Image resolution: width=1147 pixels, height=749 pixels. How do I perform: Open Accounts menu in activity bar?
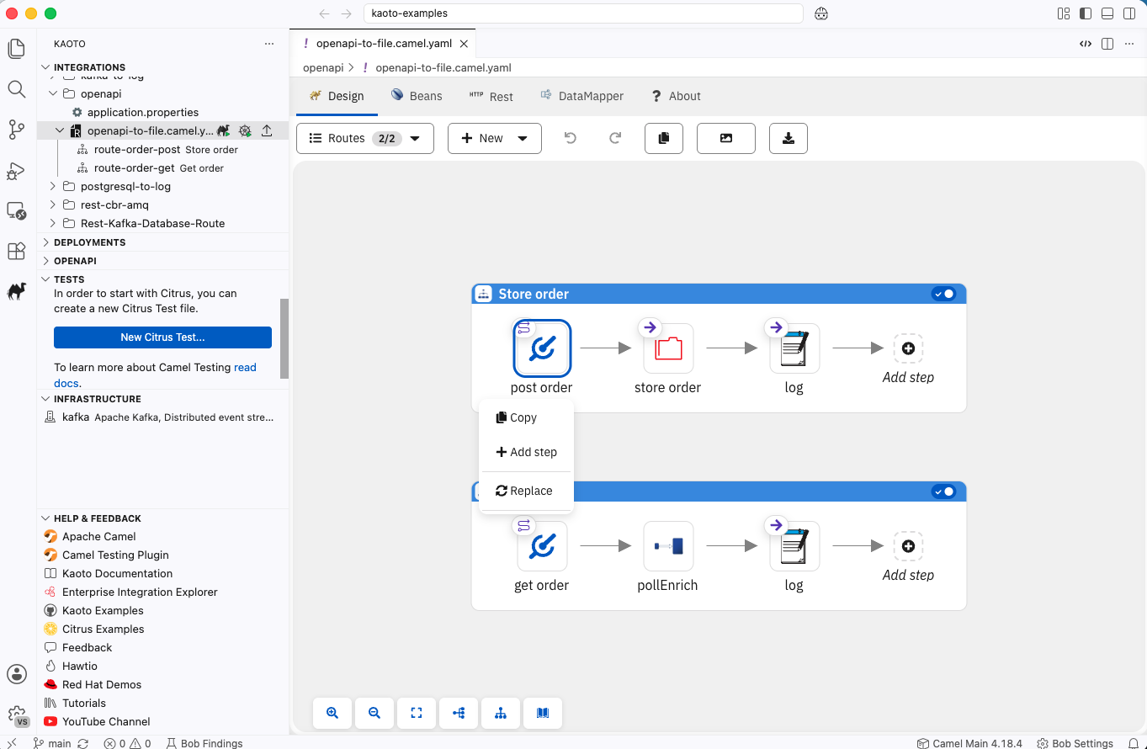click(x=16, y=674)
